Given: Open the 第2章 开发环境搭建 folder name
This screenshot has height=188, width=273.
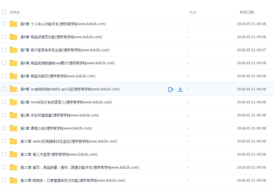Looking at the screenshot, I should point(59,115).
